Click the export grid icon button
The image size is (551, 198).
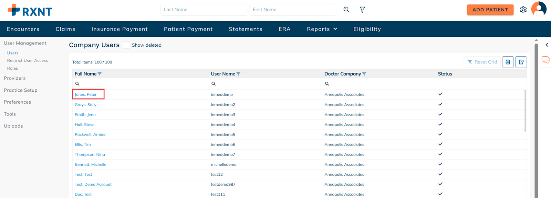click(521, 62)
